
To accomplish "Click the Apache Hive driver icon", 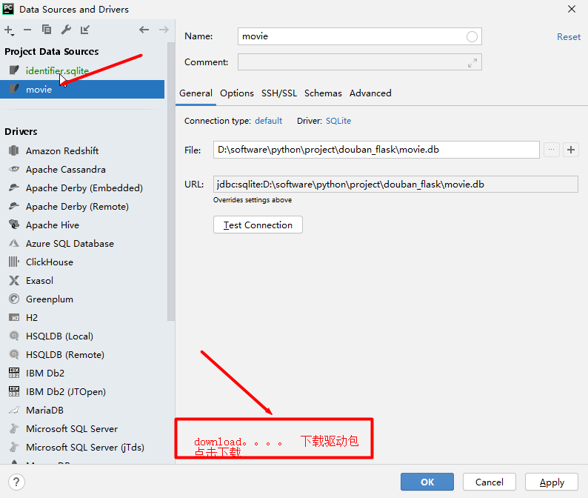I will pos(14,225).
